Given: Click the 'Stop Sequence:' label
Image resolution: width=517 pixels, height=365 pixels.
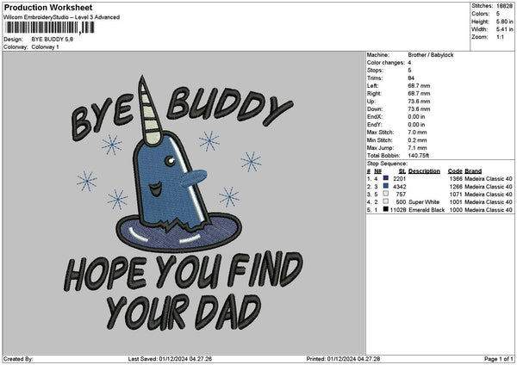Looking at the screenshot, I should [387, 164].
